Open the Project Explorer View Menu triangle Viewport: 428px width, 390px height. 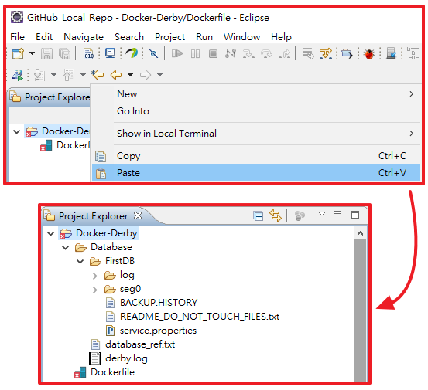click(x=322, y=213)
